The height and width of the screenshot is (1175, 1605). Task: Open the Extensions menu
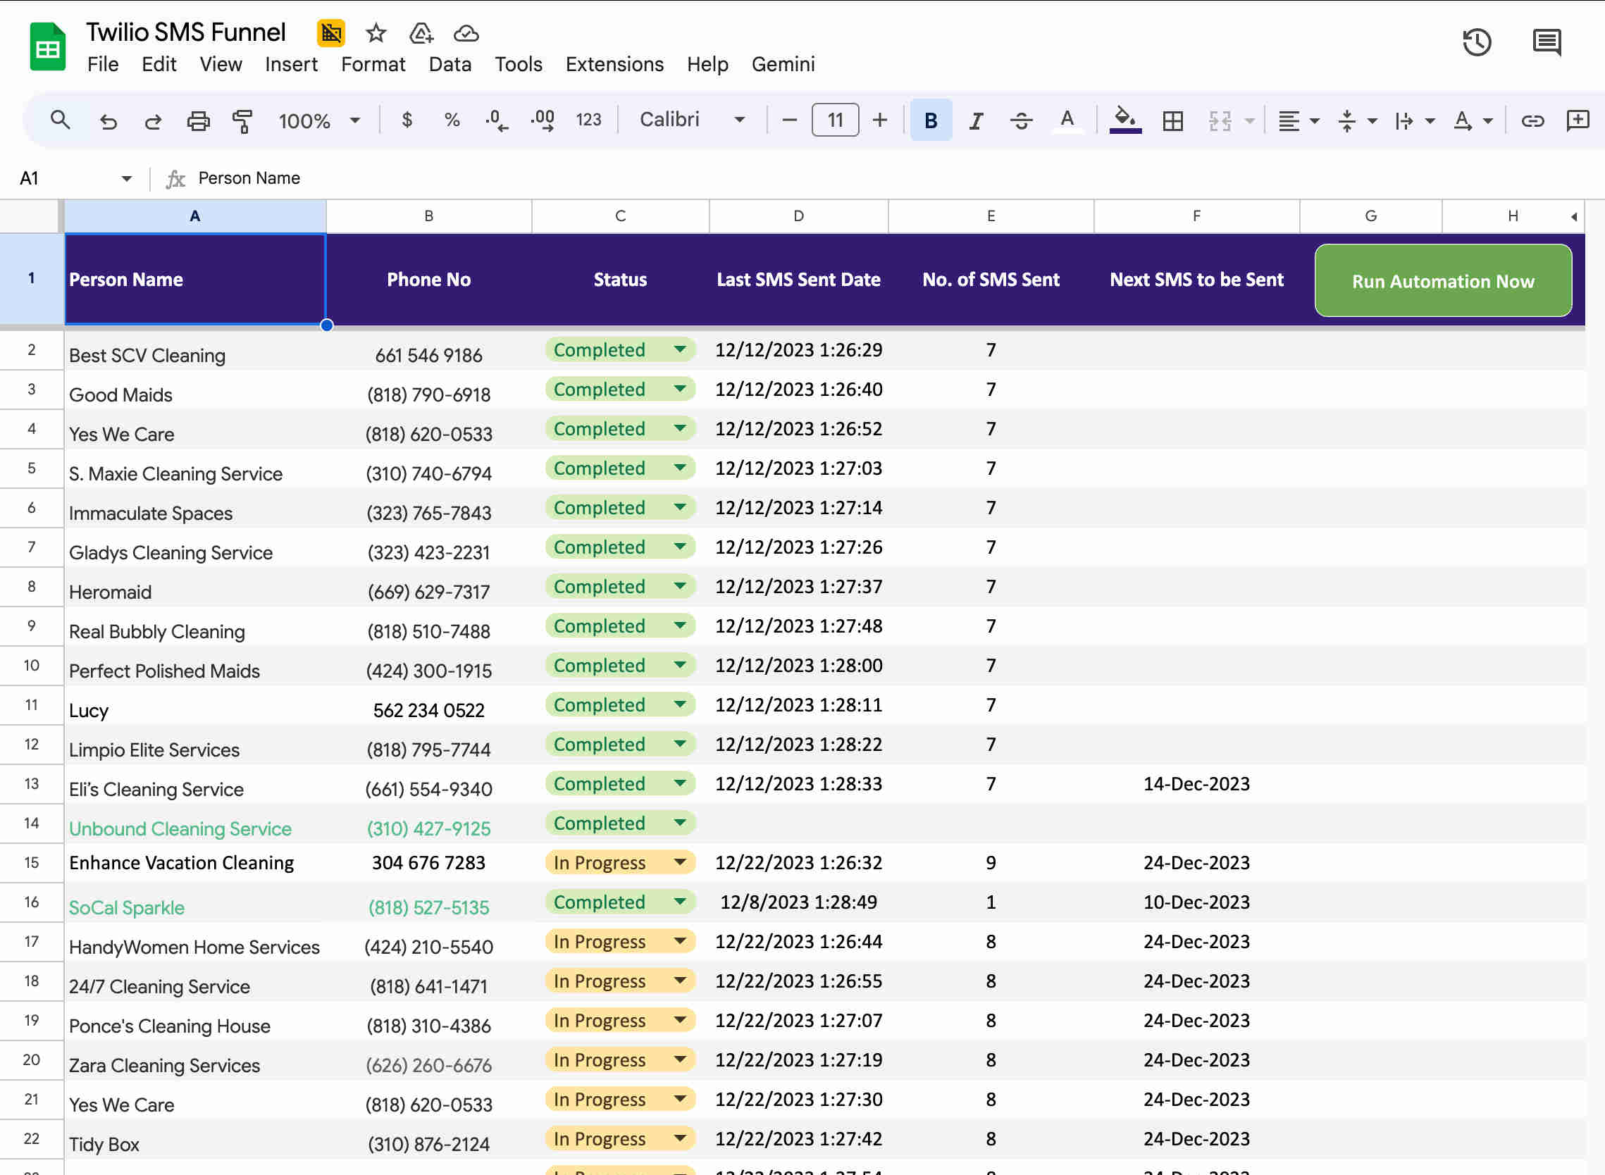point(614,64)
